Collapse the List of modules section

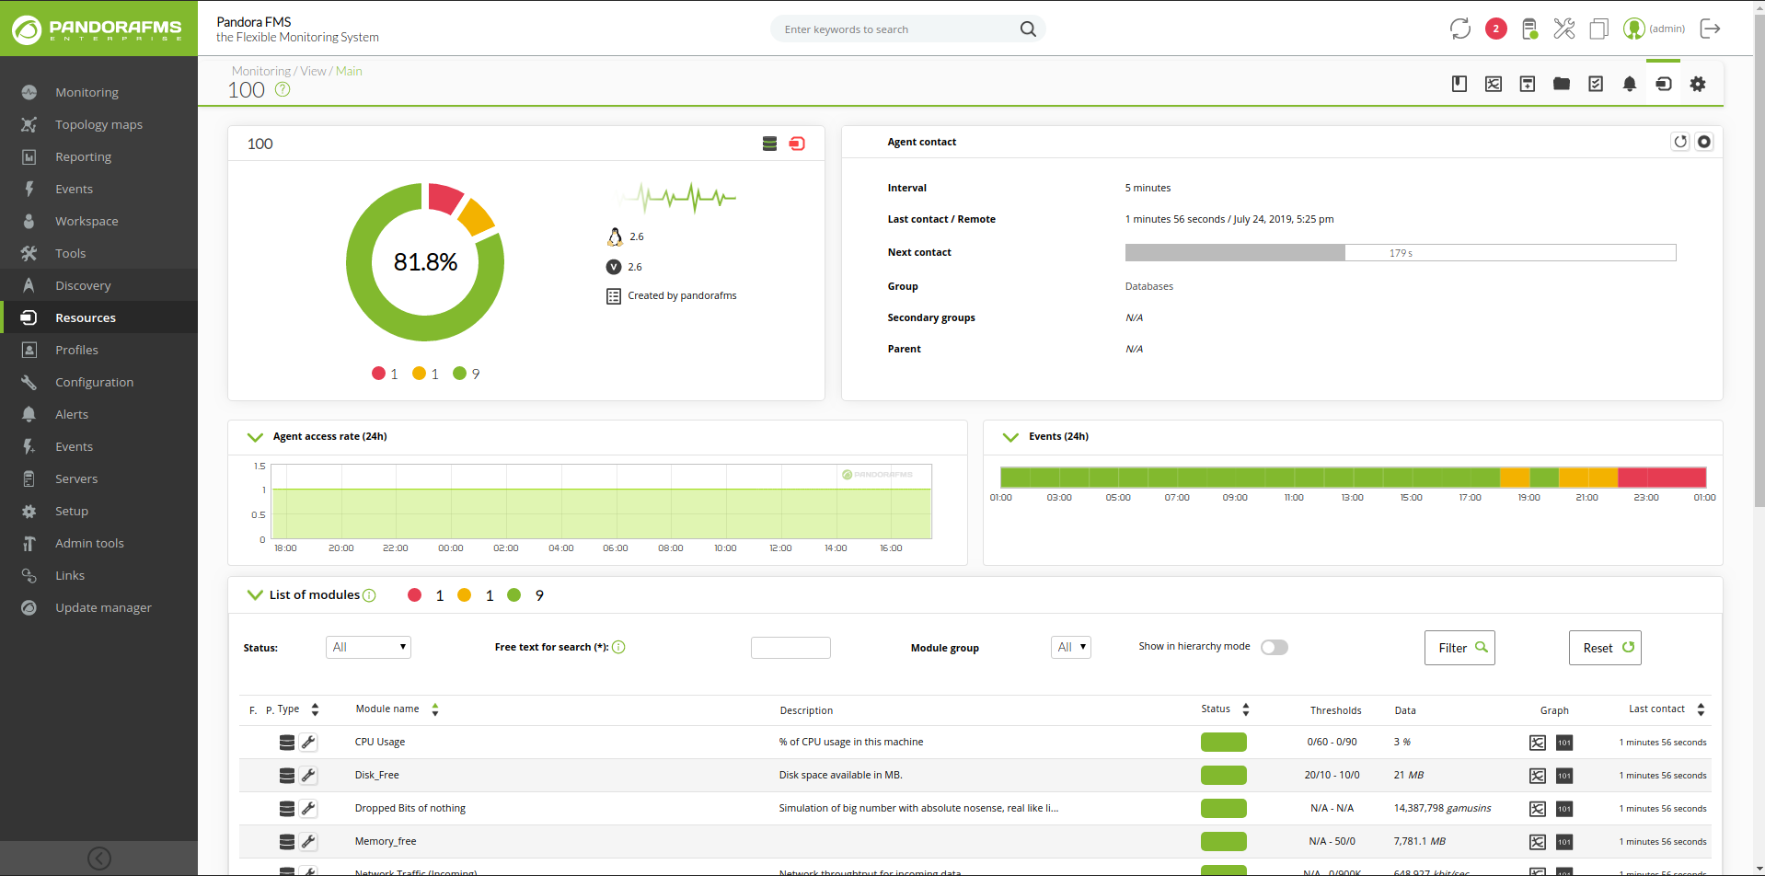pyautogui.click(x=255, y=595)
